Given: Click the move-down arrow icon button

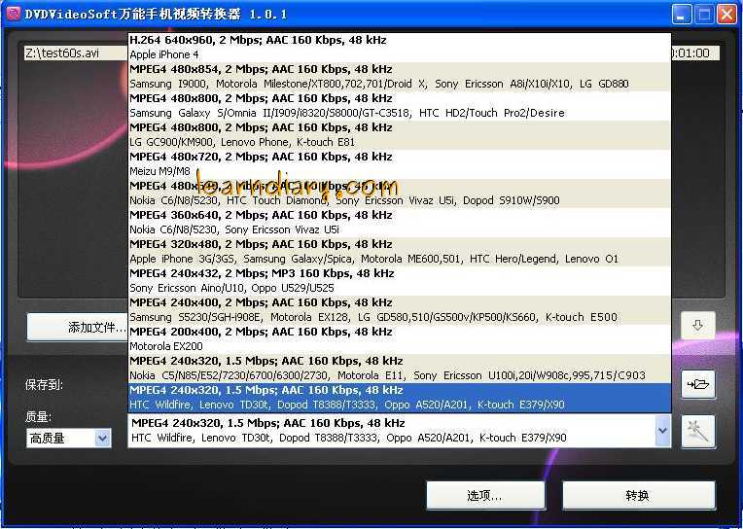Looking at the screenshot, I should tap(697, 325).
